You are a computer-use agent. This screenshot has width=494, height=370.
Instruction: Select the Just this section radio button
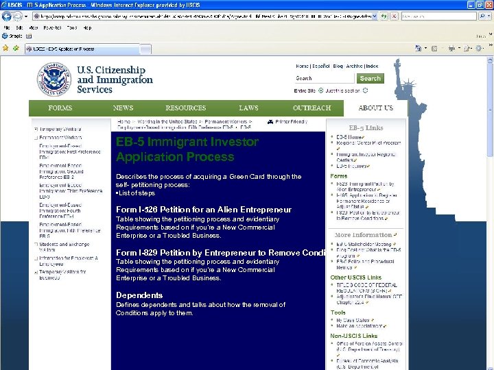[365, 90]
